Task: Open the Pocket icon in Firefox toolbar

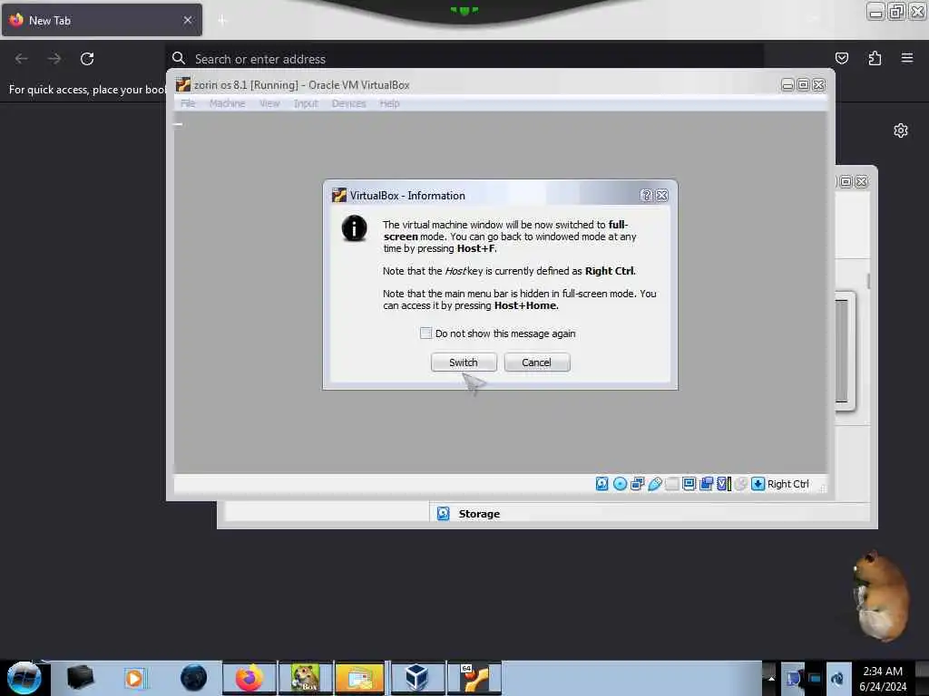Action: 841,58
